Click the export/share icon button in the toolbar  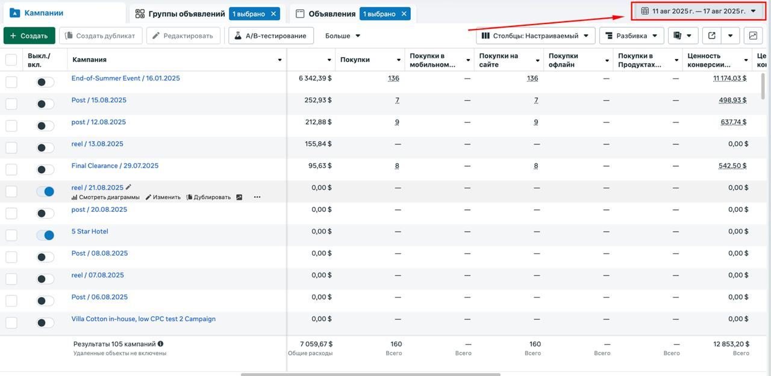click(x=712, y=35)
